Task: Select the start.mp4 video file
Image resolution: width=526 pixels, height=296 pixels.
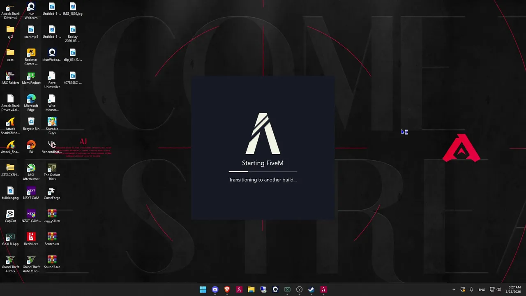Action: click(x=31, y=32)
